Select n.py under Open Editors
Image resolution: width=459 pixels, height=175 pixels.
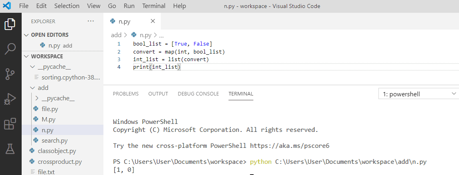tap(63, 46)
